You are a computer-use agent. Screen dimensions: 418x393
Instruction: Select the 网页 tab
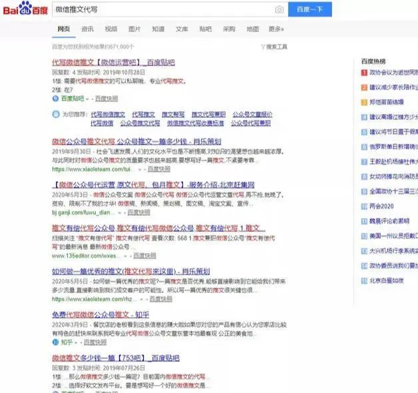pyautogui.click(x=64, y=29)
